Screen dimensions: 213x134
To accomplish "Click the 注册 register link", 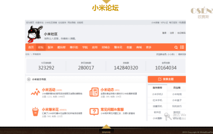I will pyautogui.click(x=172, y=33).
